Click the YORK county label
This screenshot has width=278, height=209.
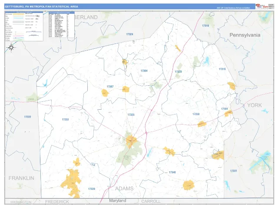pyautogui.click(x=255, y=105)
